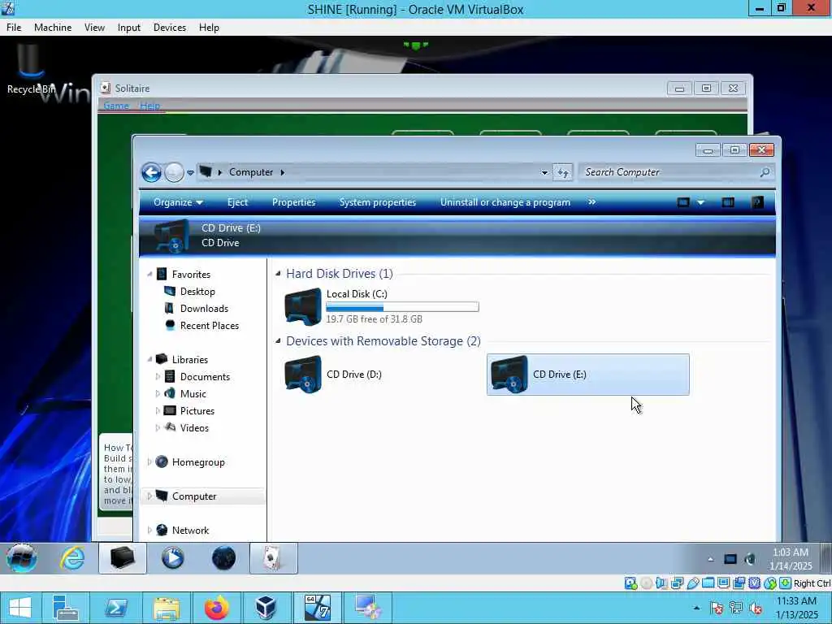Open the view options dropdown arrow

tap(701, 202)
